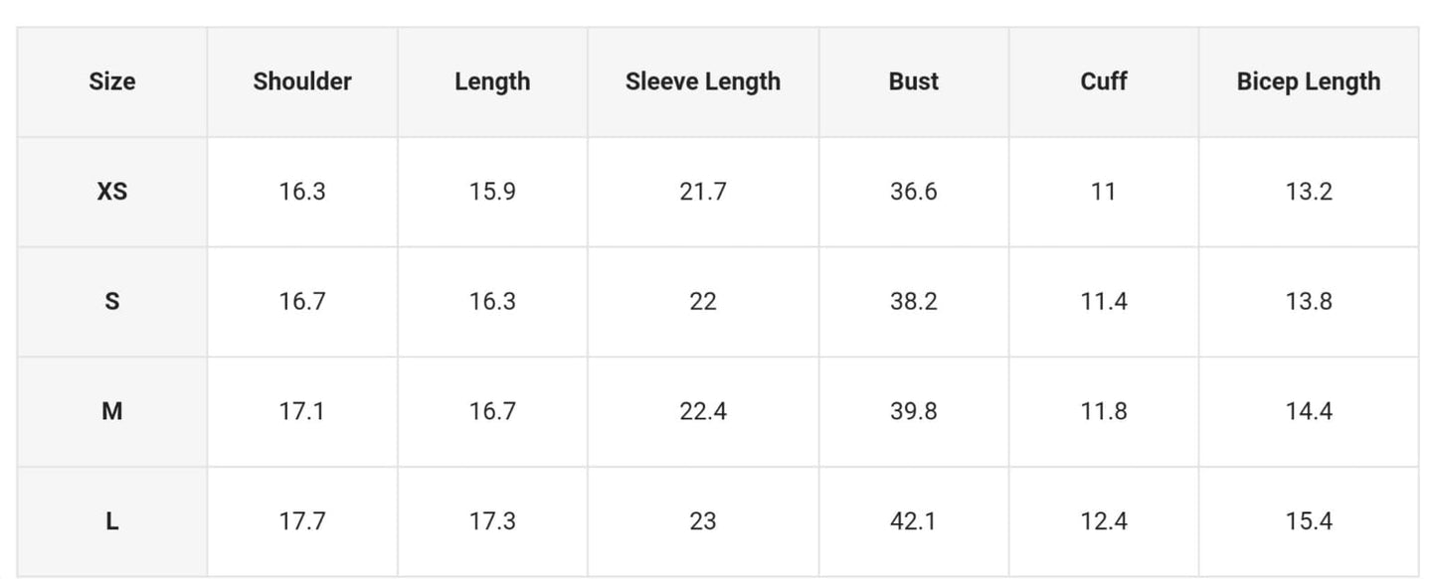The width and height of the screenshot is (1437, 579).
Task: Click the Size column header
Action: click(x=112, y=81)
